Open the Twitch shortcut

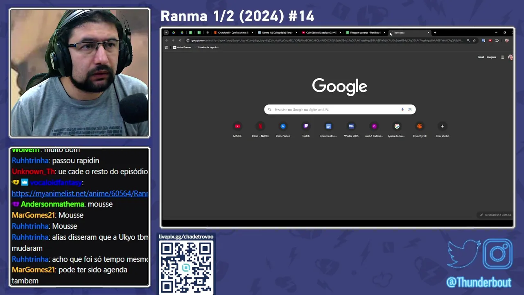(x=306, y=130)
